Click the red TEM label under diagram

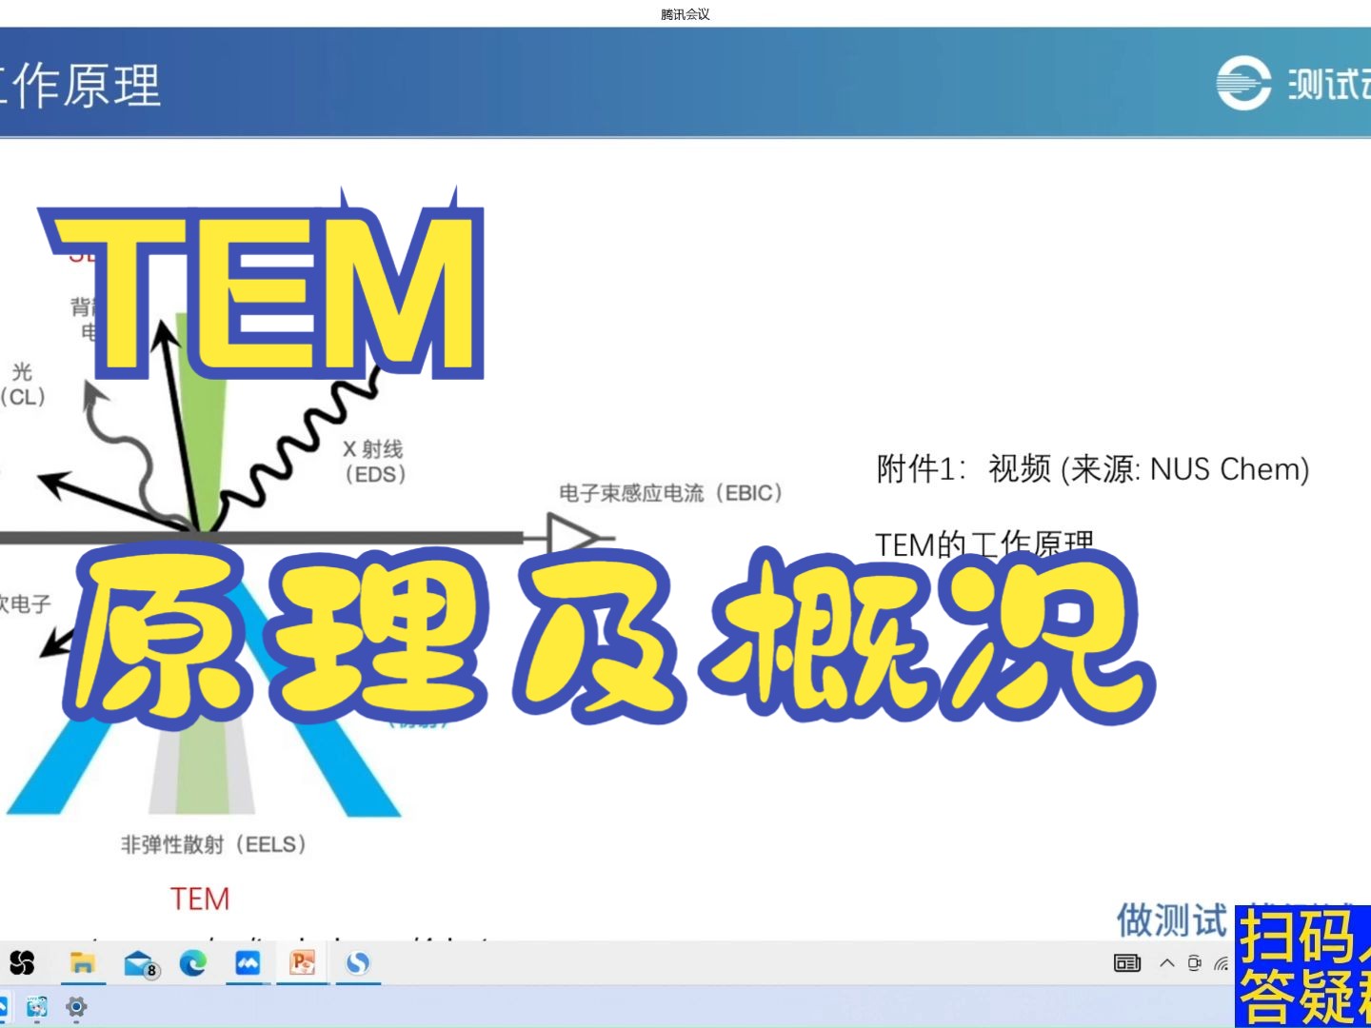tap(200, 899)
